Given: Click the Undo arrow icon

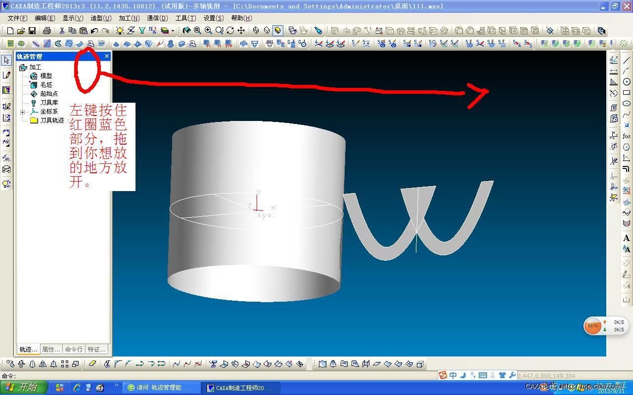Looking at the screenshot, I should point(94,31).
